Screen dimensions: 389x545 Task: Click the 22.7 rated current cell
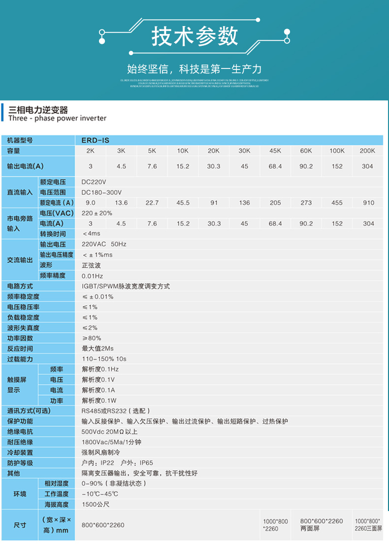tap(152, 203)
